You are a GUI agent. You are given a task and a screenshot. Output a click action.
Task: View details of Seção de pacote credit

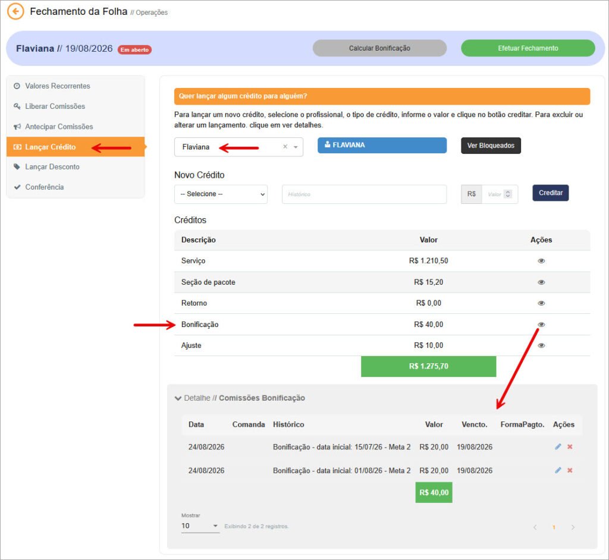541,282
